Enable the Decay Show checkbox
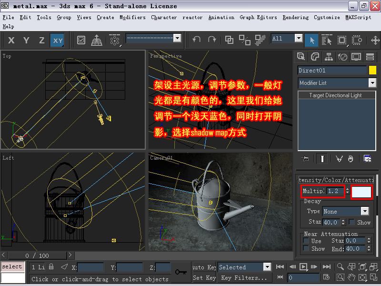Viewport: 381px width, 286px height. (351, 222)
